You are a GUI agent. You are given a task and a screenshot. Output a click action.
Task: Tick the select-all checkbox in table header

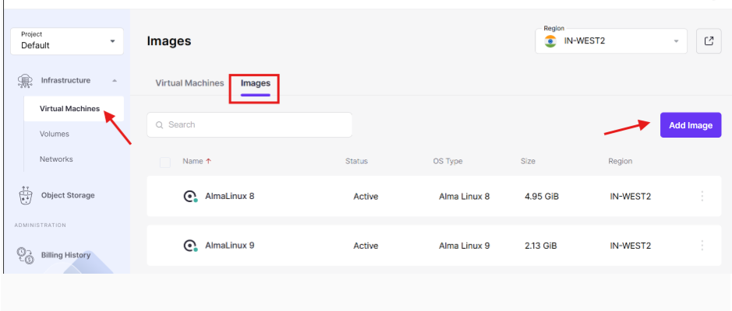coord(165,162)
